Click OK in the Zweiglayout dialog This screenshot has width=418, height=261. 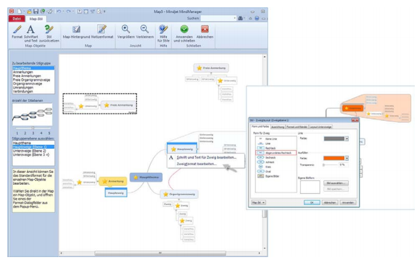(x=312, y=202)
